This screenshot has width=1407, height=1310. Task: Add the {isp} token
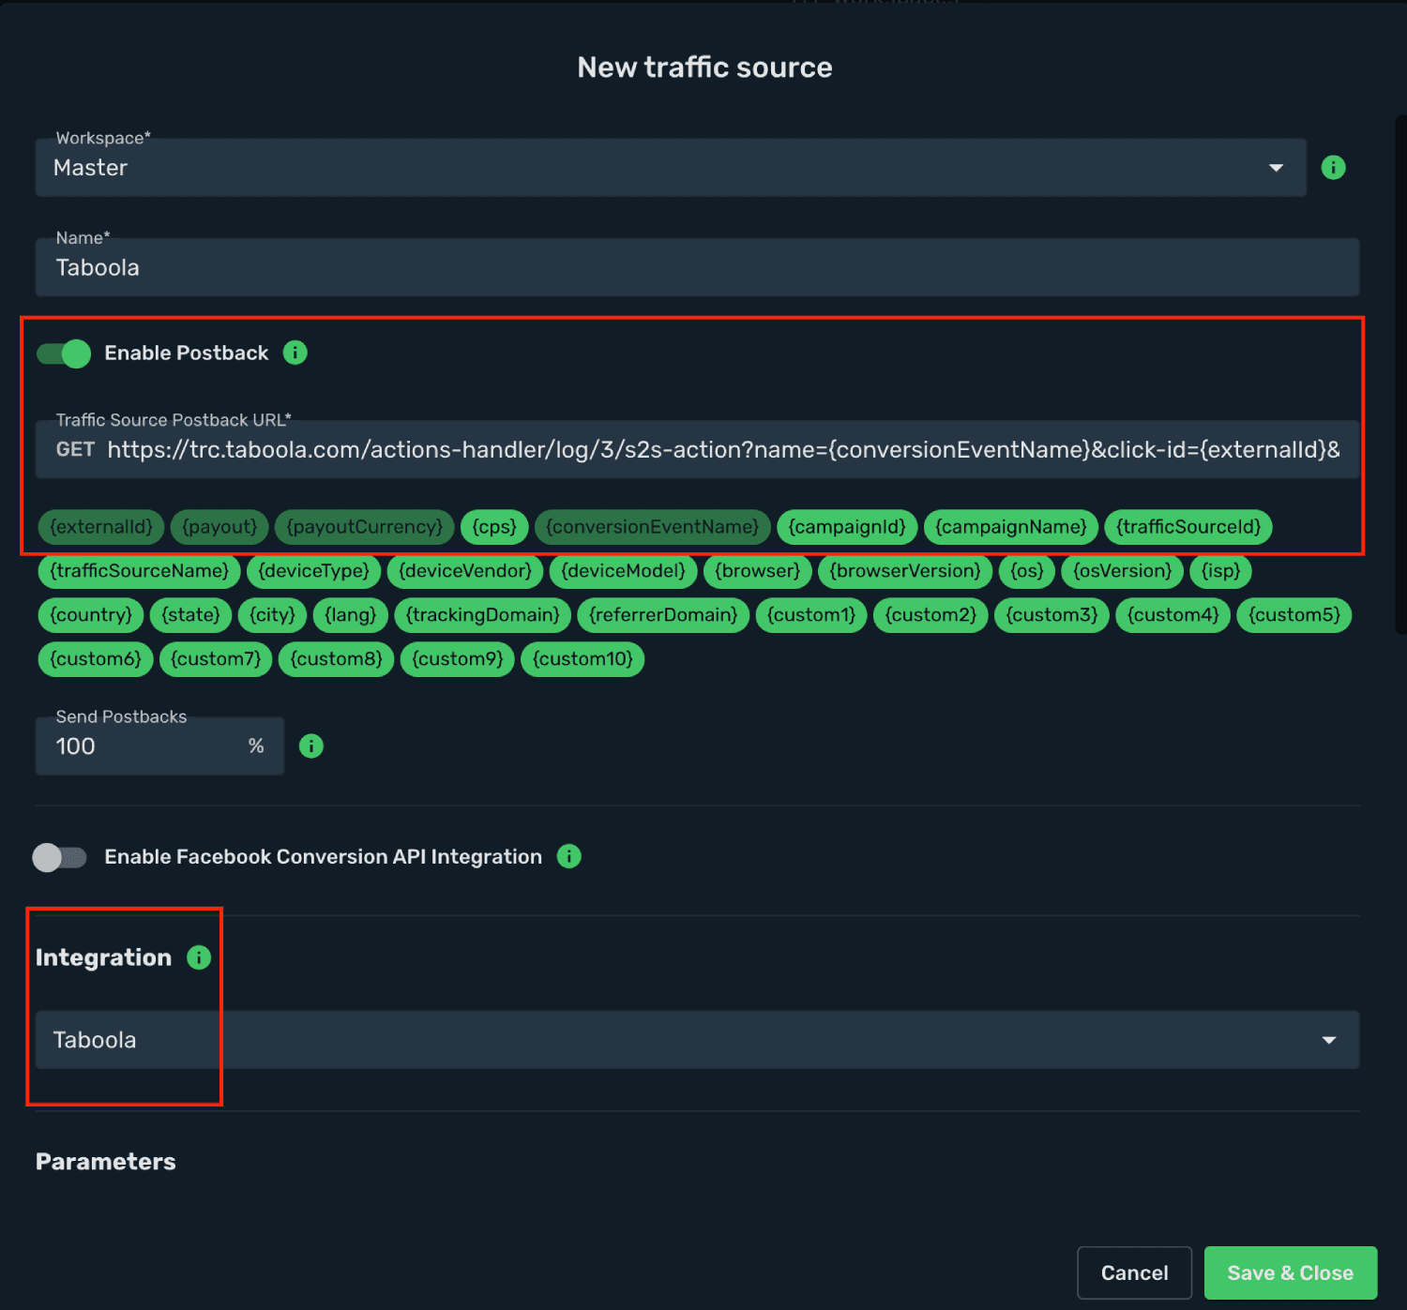(1221, 571)
